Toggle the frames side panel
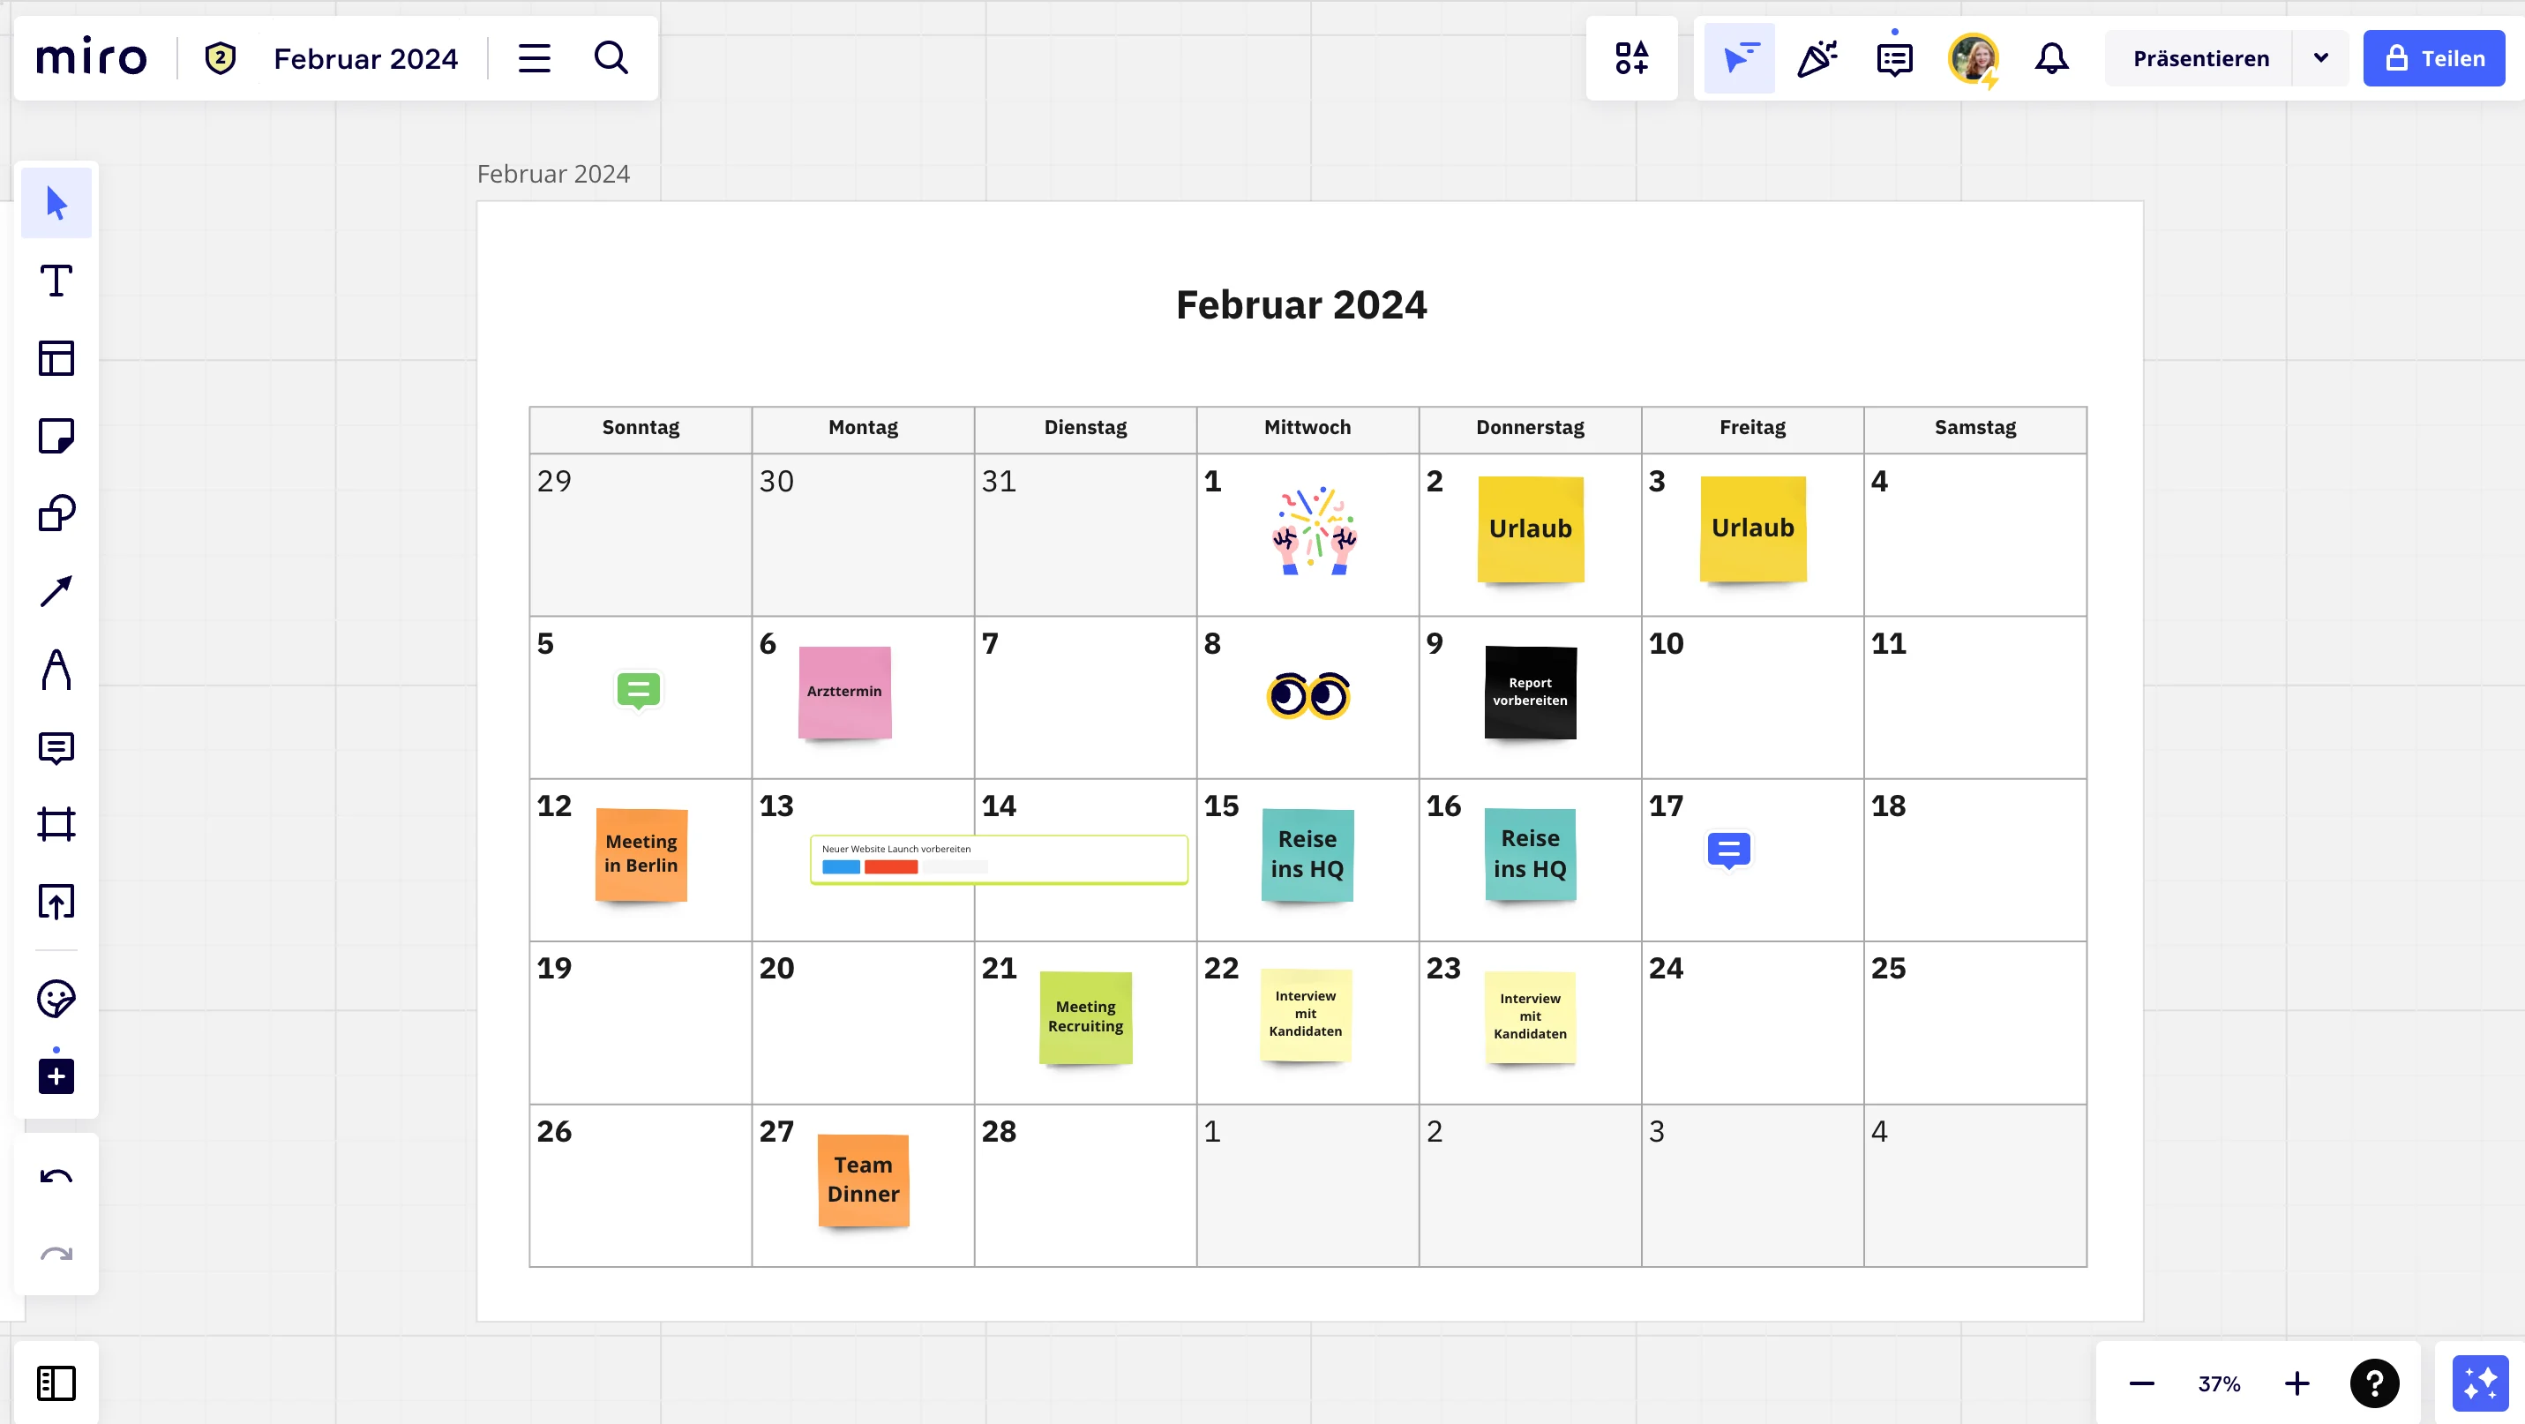The image size is (2525, 1424). [56, 1383]
